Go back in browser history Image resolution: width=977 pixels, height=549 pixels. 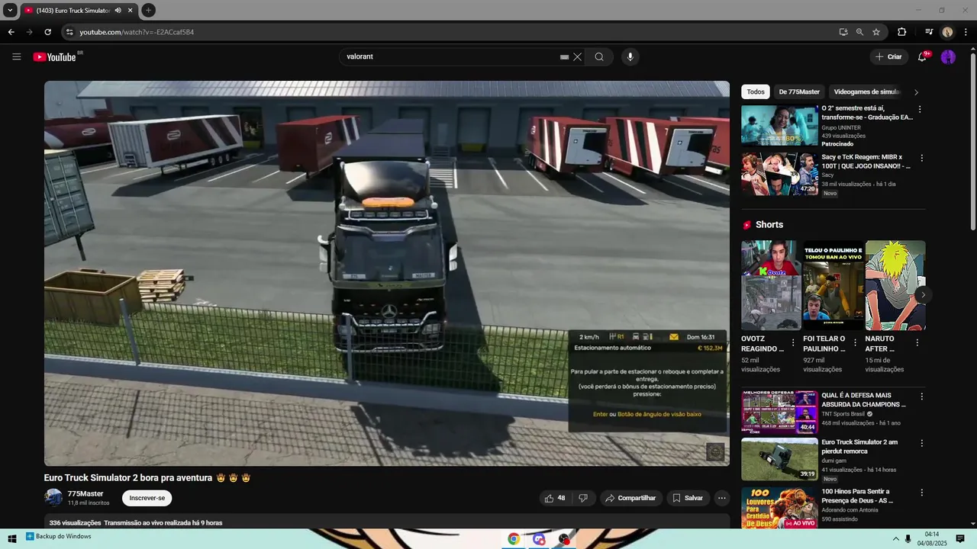11,32
